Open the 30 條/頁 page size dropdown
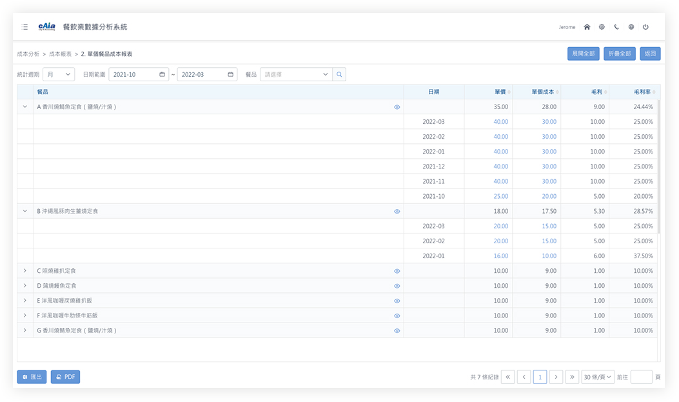679x402 pixels. coord(597,377)
